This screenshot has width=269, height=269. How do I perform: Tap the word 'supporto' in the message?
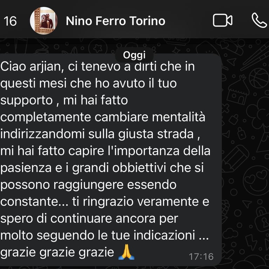pyautogui.click(x=26, y=101)
